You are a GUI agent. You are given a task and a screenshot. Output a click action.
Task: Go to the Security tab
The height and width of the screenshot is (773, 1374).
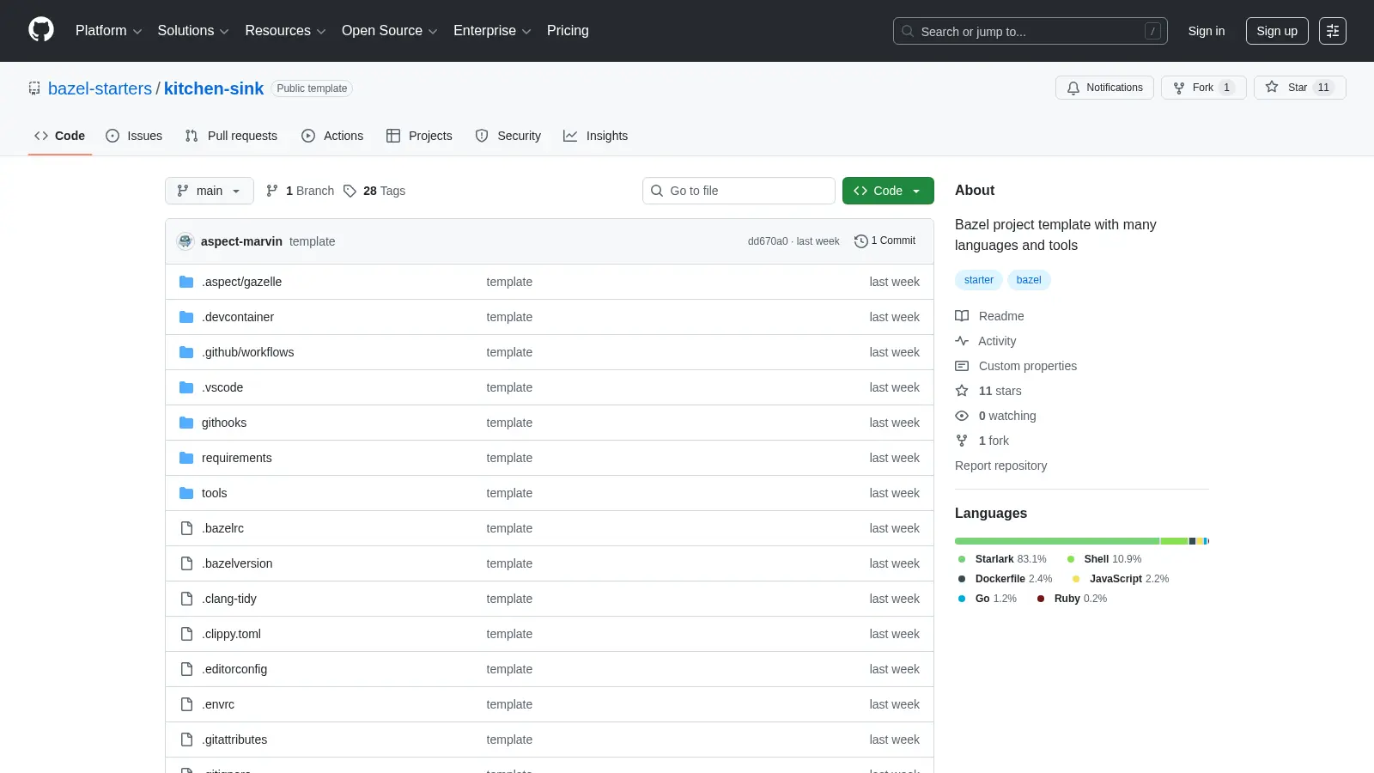(508, 136)
